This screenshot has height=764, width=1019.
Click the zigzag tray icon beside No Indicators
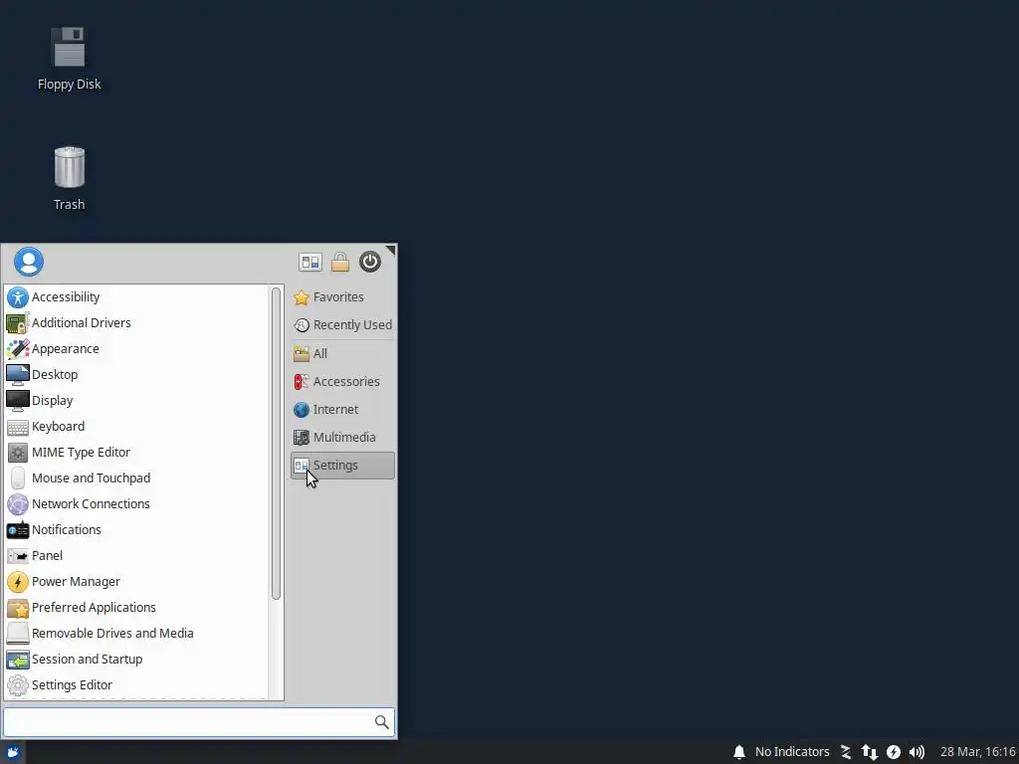click(x=846, y=752)
